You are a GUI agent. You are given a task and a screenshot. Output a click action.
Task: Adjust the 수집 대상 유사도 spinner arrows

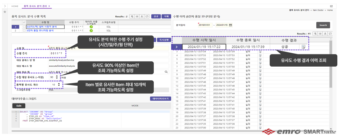point(57,77)
